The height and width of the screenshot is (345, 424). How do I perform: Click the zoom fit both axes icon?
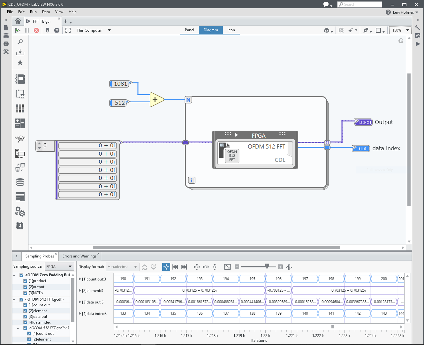click(197, 267)
